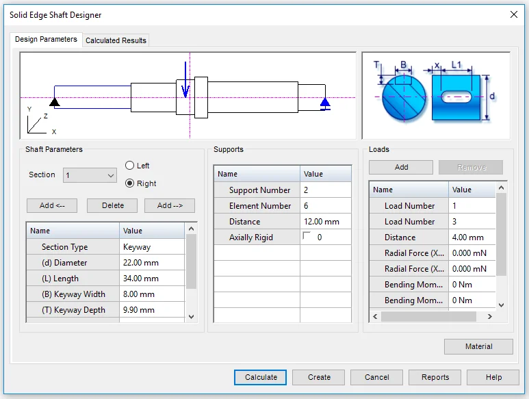This screenshot has width=529, height=399.
Task: Open the Section number dropdown
Action: [x=90, y=176]
